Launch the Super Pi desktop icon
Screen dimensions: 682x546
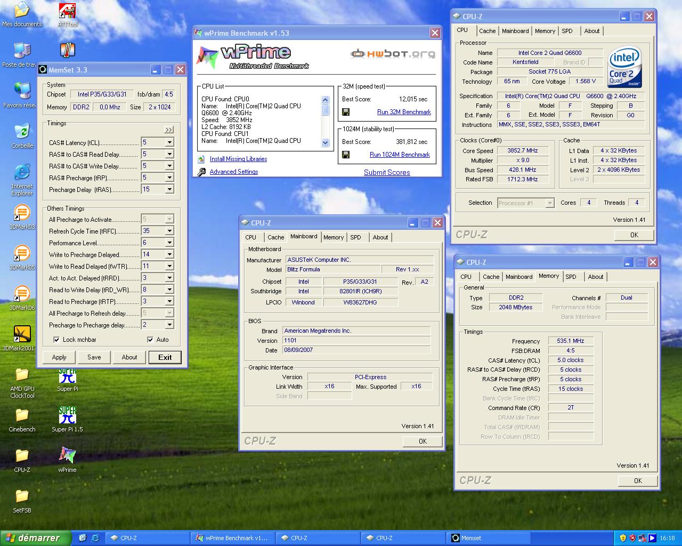[x=67, y=375]
